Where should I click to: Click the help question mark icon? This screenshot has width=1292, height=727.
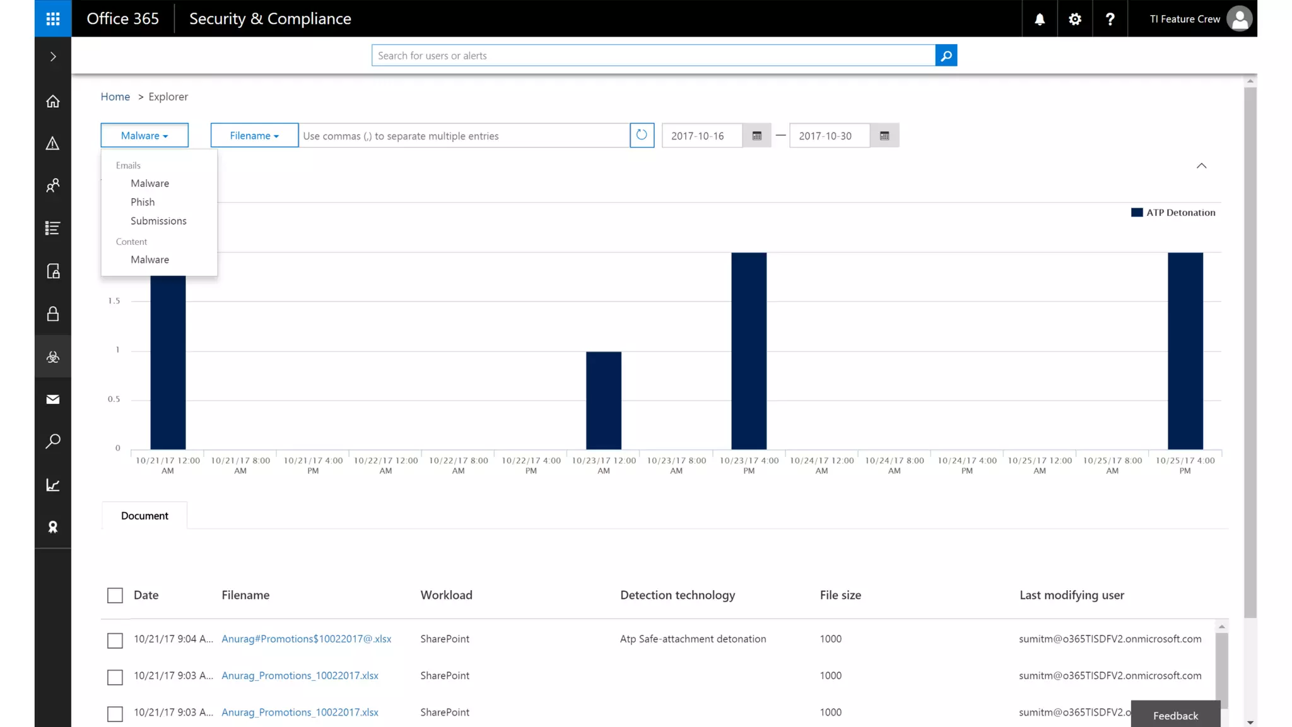point(1110,19)
